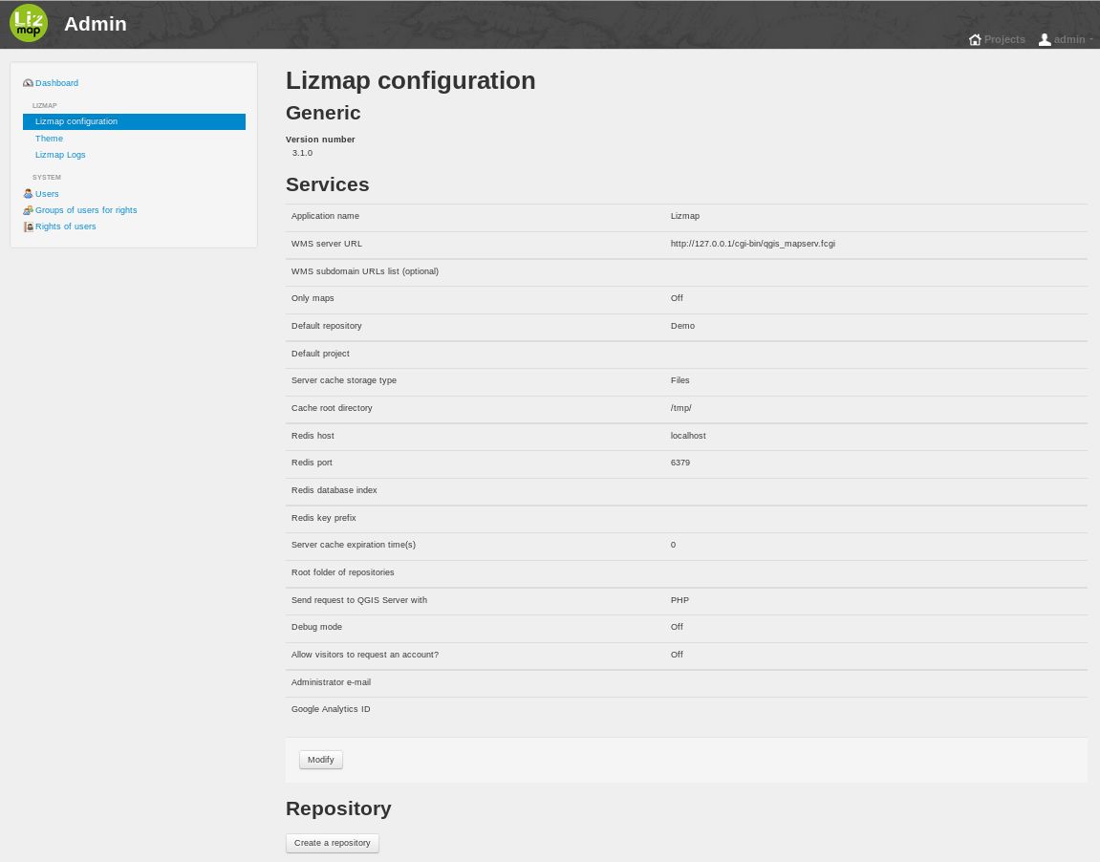Click the Lizmap logo icon
The image size is (1100, 862).
[29, 23]
